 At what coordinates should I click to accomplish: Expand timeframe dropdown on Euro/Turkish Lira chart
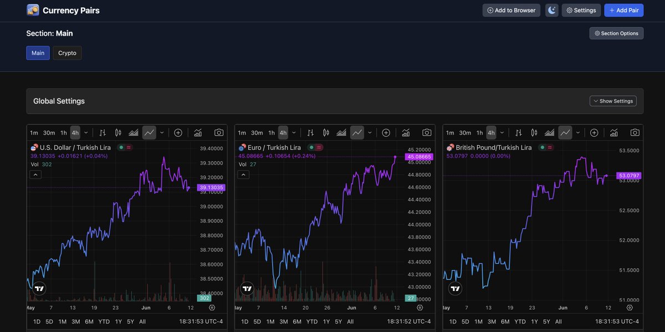pos(293,132)
